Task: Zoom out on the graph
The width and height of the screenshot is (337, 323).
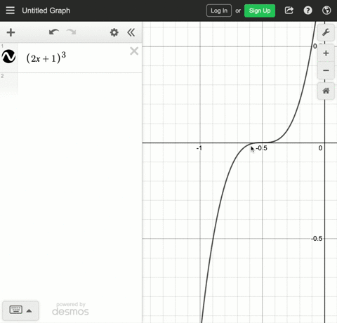Action: point(326,70)
